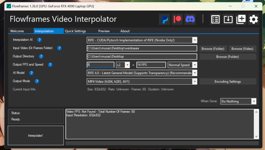Viewport: 265px width, 150px height.
Task: Click the input FPS field showing 8
Action: tap(100, 65)
